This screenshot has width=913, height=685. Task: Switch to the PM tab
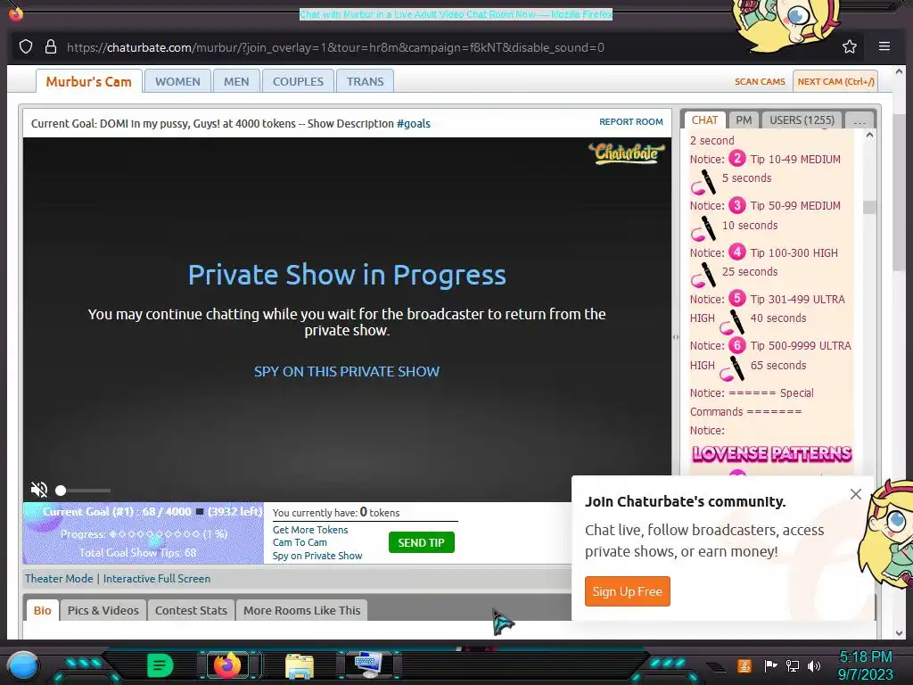pyautogui.click(x=744, y=120)
